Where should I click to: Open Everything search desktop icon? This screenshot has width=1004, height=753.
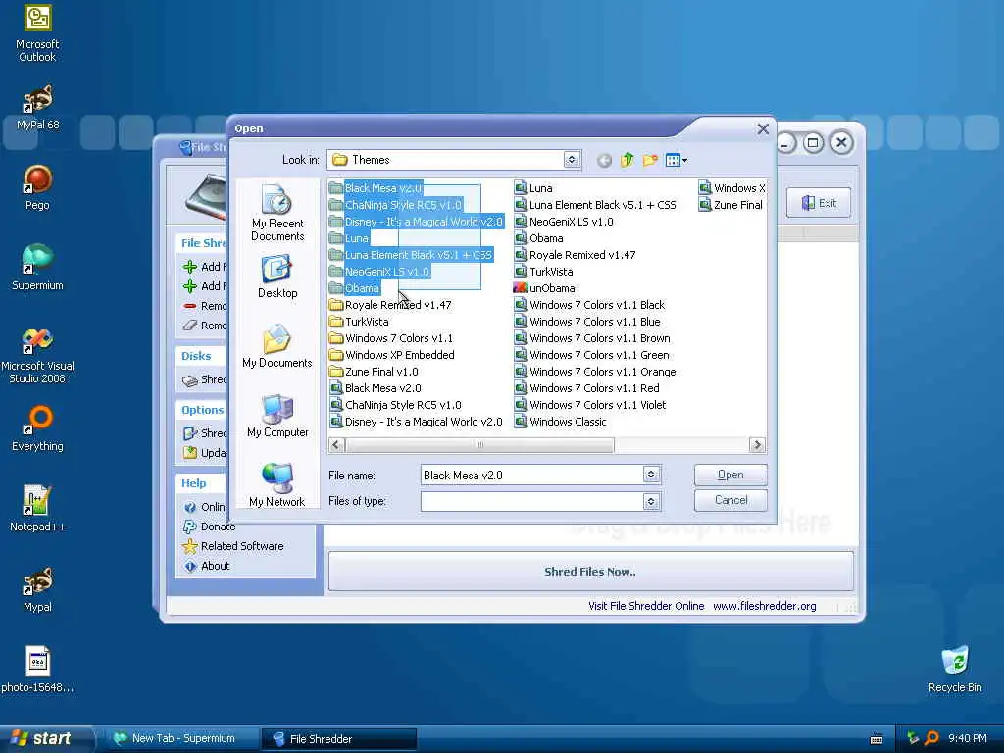point(37,427)
